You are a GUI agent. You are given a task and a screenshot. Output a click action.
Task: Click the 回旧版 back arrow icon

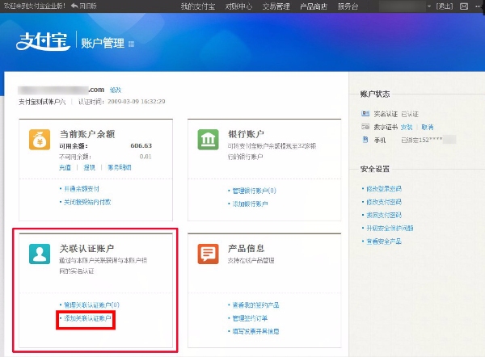click(74, 6)
